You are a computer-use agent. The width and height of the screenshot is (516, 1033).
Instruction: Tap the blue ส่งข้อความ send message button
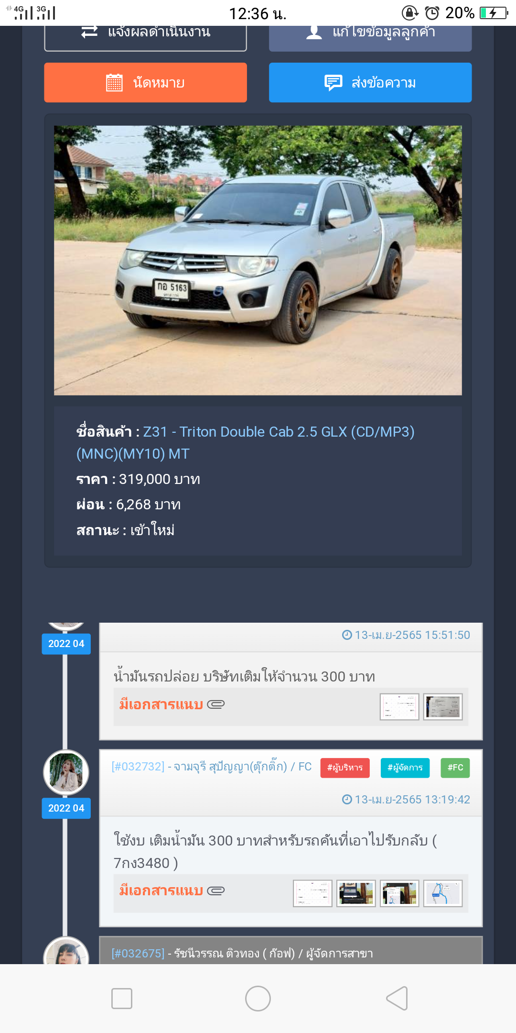tap(370, 82)
